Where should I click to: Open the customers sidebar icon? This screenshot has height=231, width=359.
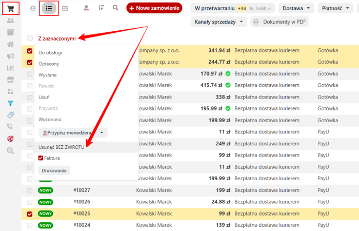pos(10,21)
